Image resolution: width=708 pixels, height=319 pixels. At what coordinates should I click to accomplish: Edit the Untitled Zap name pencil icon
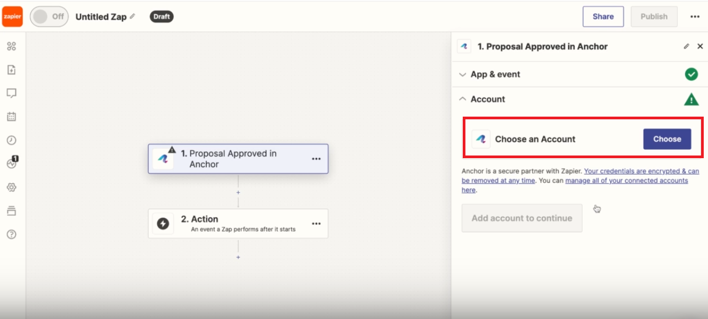[x=132, y=17]
